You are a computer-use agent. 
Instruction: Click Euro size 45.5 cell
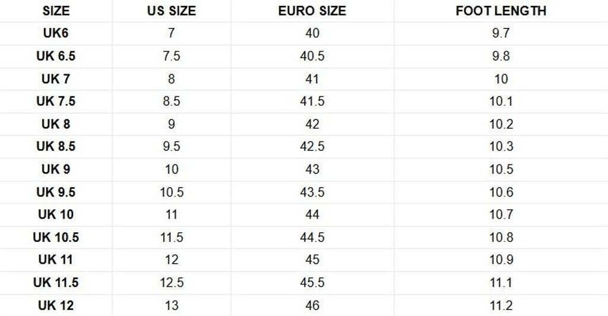(x=312, y=283)
